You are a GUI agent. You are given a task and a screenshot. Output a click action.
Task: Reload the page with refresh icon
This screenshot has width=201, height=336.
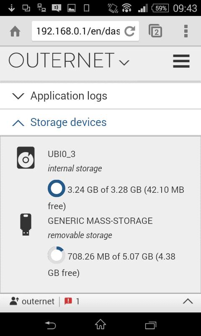point(130,31)
